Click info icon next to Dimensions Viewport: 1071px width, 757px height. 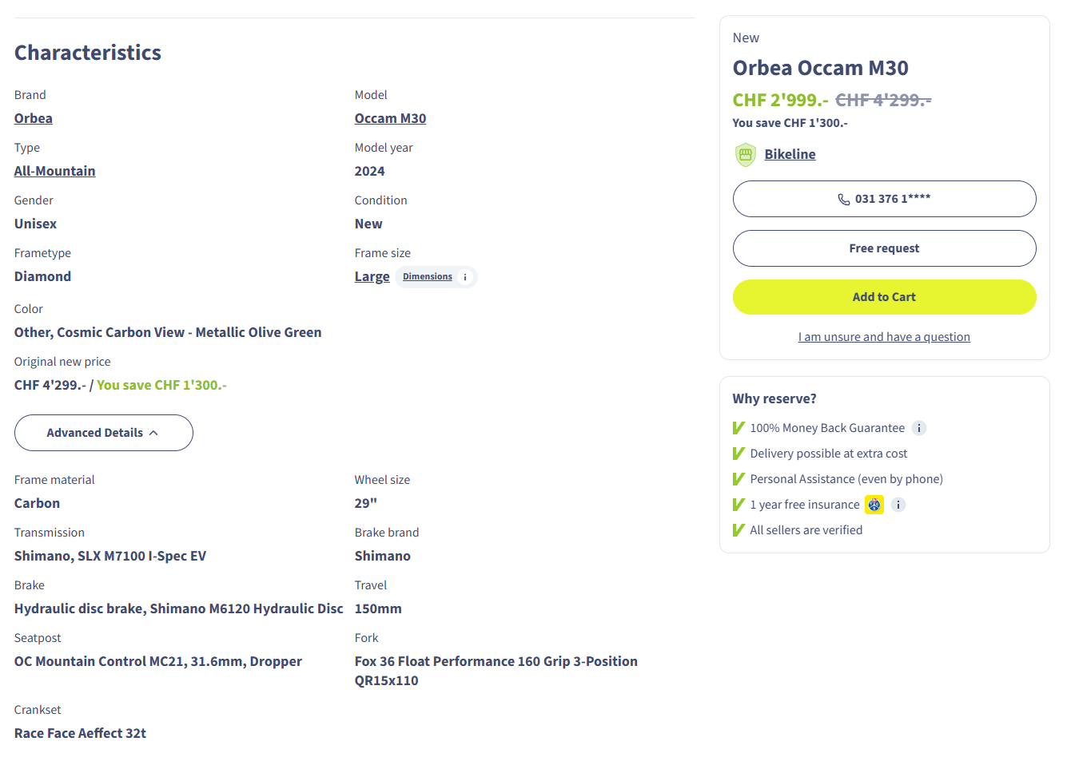[465, 277]
